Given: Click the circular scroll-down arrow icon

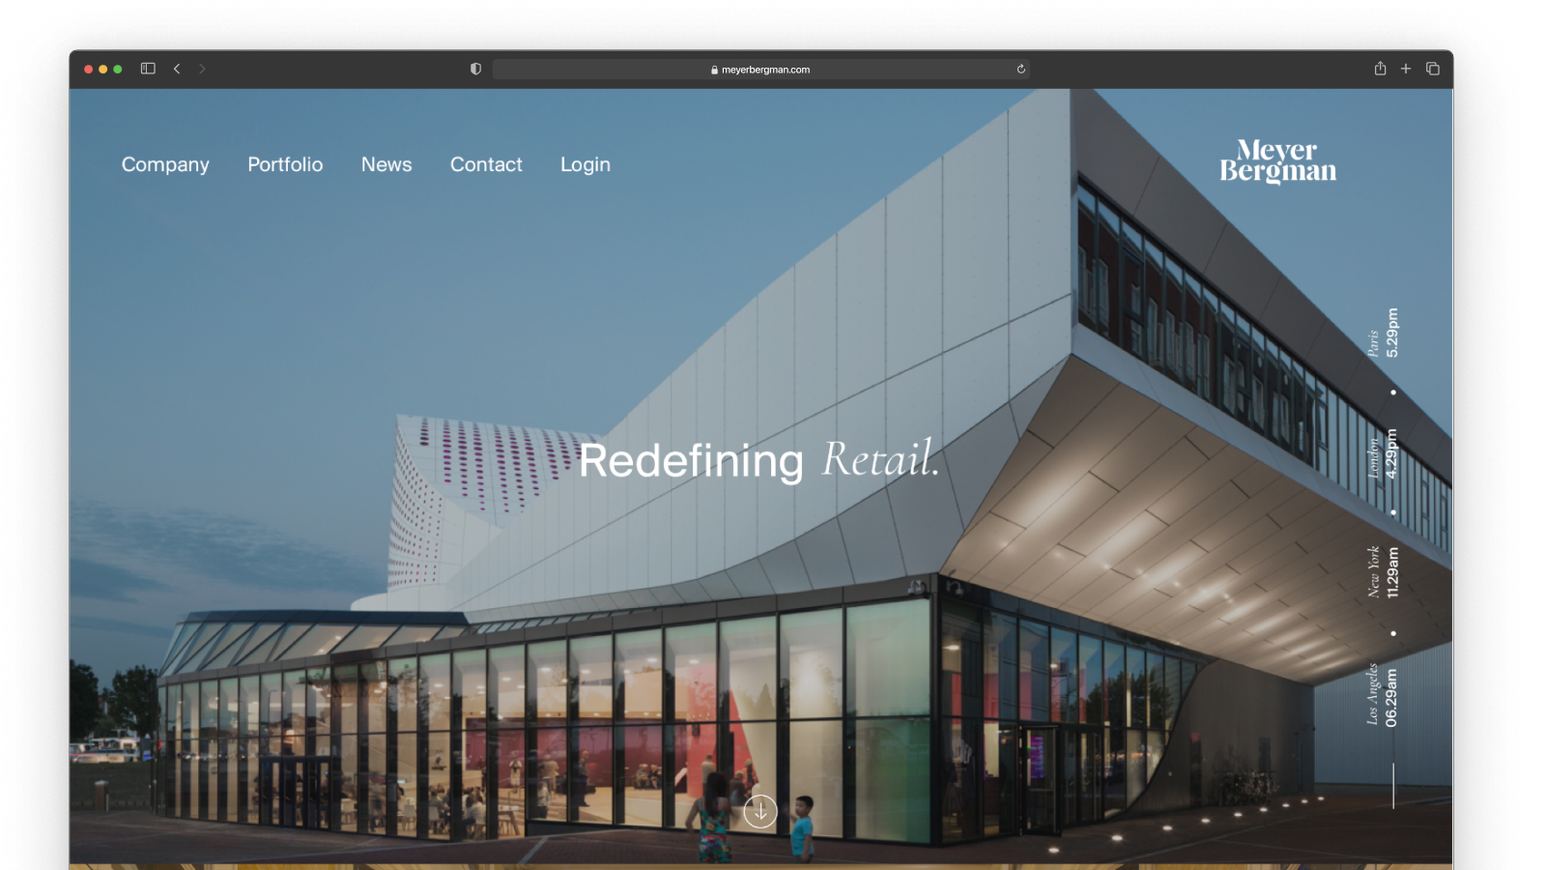Looking at the screenshot, I should [x=760, y=811].
